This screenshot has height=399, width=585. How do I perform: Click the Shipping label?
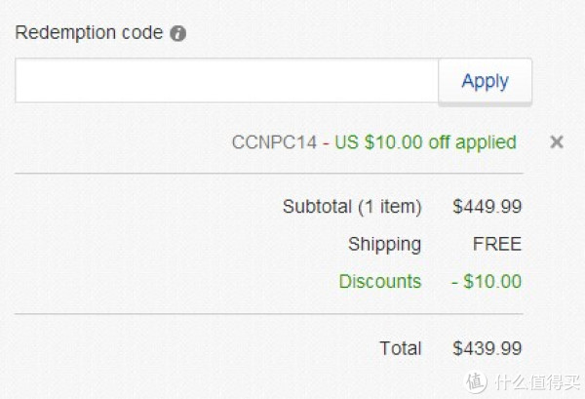[x=385, y=245]
